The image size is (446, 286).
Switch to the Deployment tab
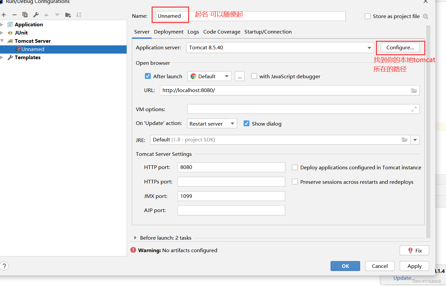point(169,32)
